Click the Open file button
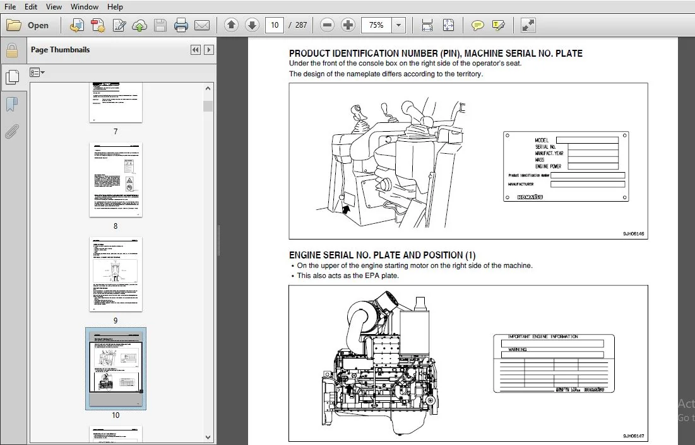 point(28,25)
